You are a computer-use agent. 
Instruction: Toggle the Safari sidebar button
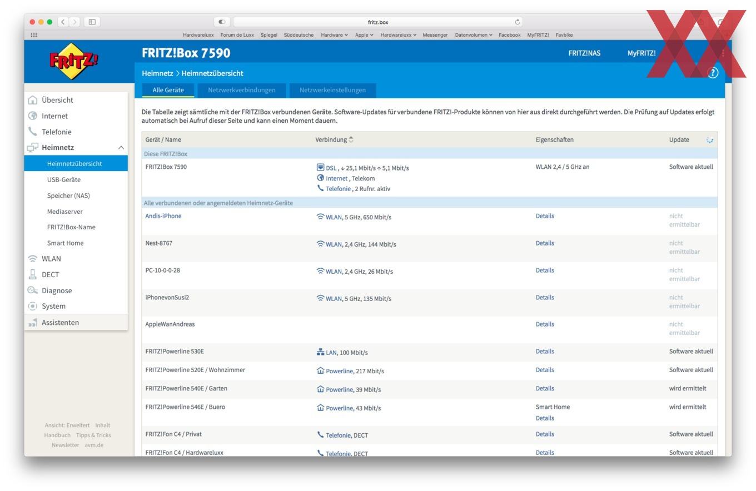point(92,22)
